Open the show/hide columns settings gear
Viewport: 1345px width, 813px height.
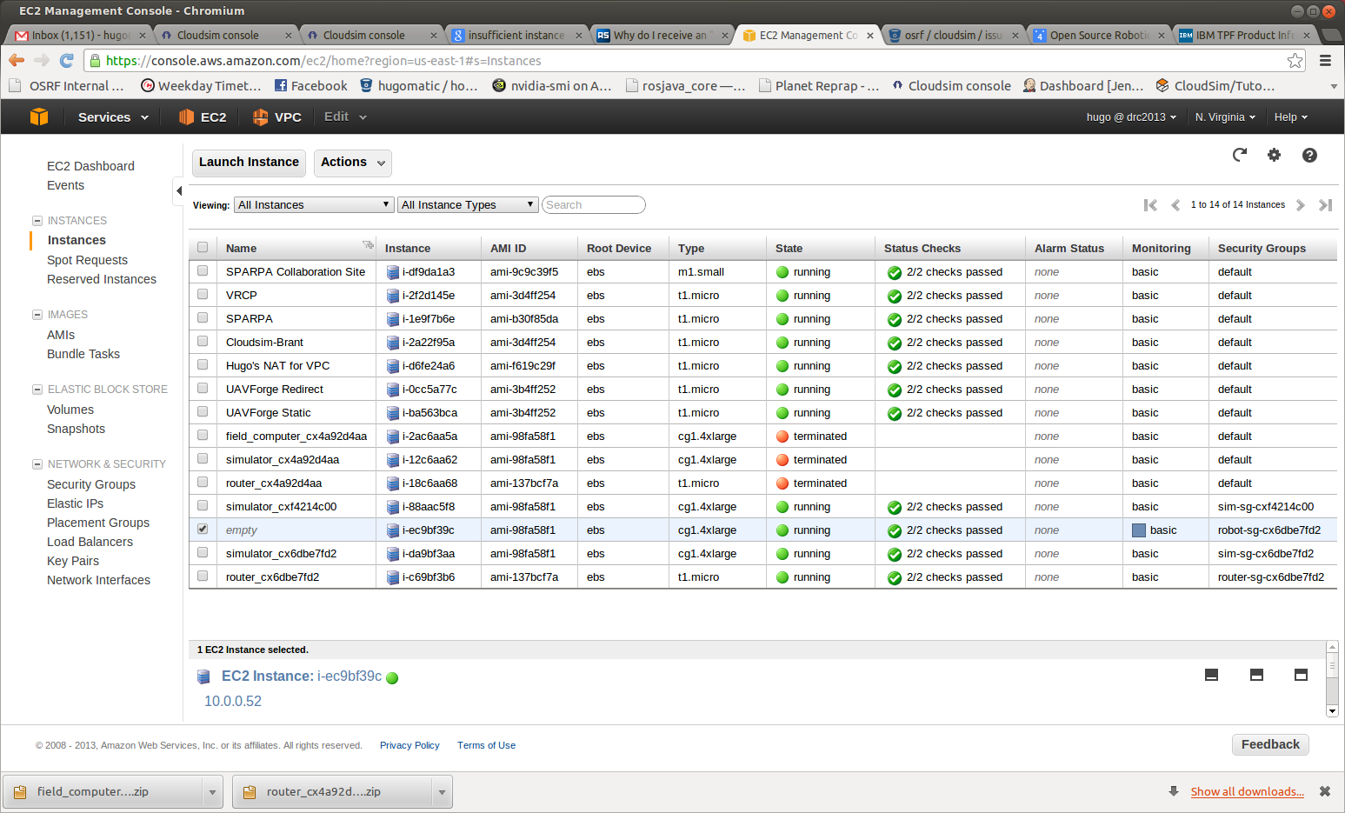click(1274, 155)
